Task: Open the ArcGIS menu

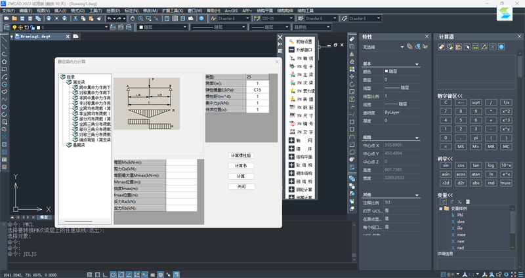Action: coord(231,11)
